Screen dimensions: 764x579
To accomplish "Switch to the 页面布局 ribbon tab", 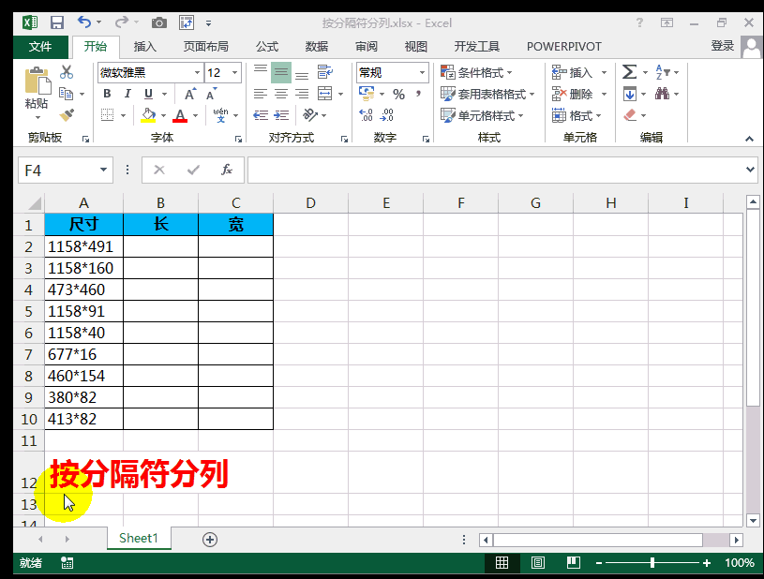I will (205, 46).
